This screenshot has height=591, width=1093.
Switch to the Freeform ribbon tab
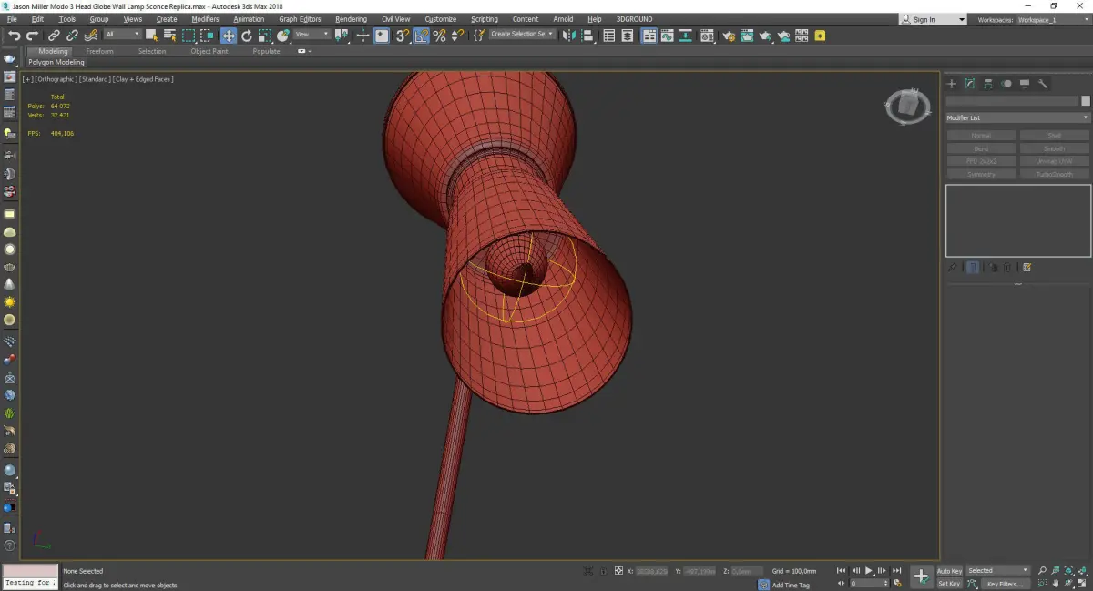[x=99, y=51]
